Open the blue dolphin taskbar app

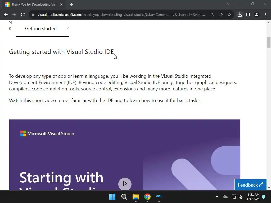(159, 197)
